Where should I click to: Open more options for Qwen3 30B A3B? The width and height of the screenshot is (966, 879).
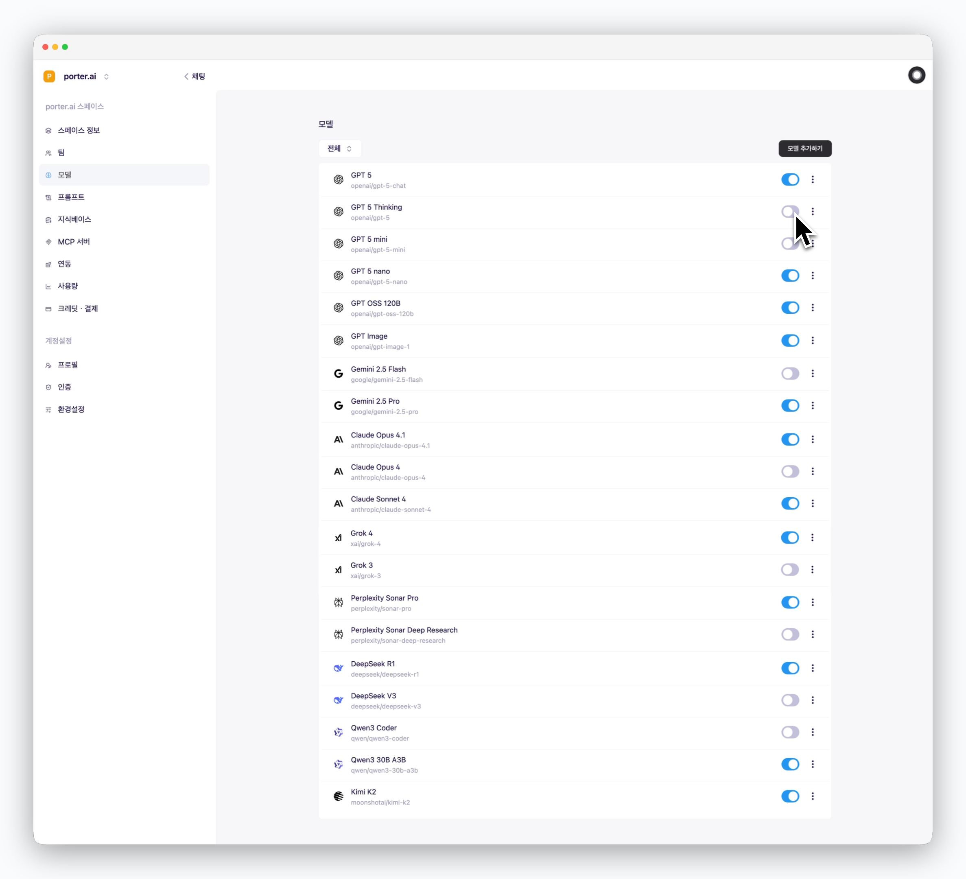click(813, 765)
